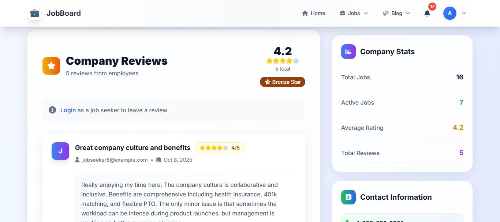The height and width of the screenshot is (222, 500).
Task: Click the overall 4.2 rating stars
Action: (283, 61)
